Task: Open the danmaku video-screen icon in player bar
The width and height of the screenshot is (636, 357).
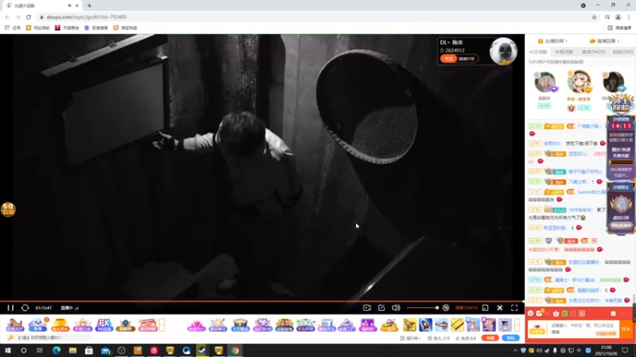Action: [x=366, y=308]
